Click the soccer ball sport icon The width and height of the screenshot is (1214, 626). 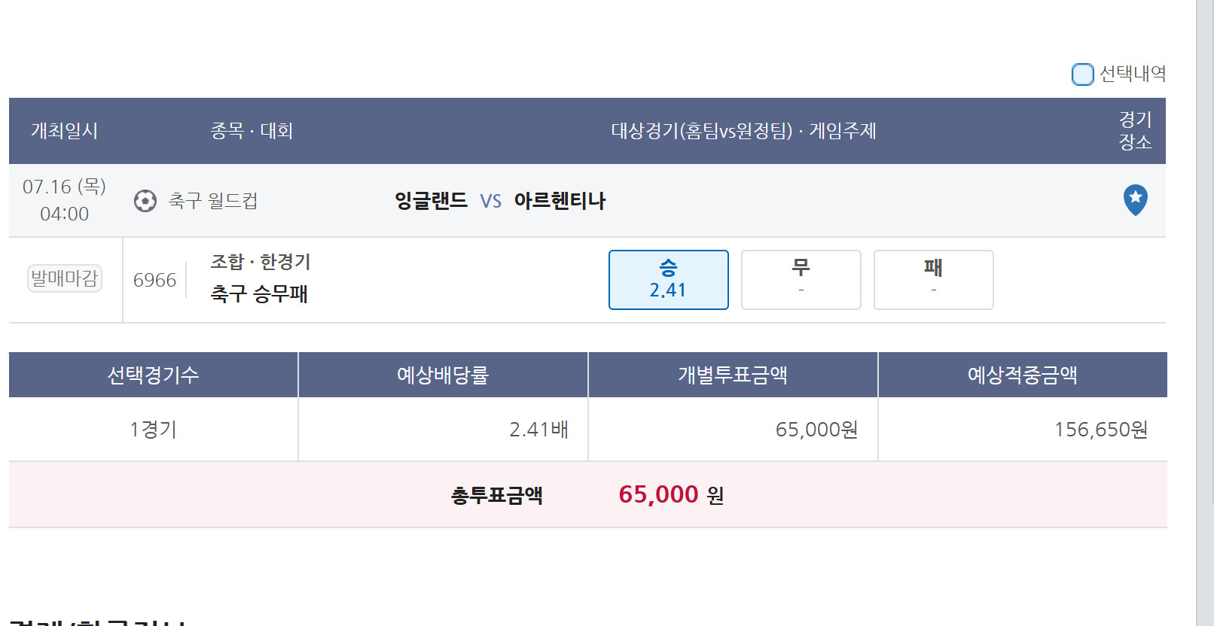coord(145,201)
